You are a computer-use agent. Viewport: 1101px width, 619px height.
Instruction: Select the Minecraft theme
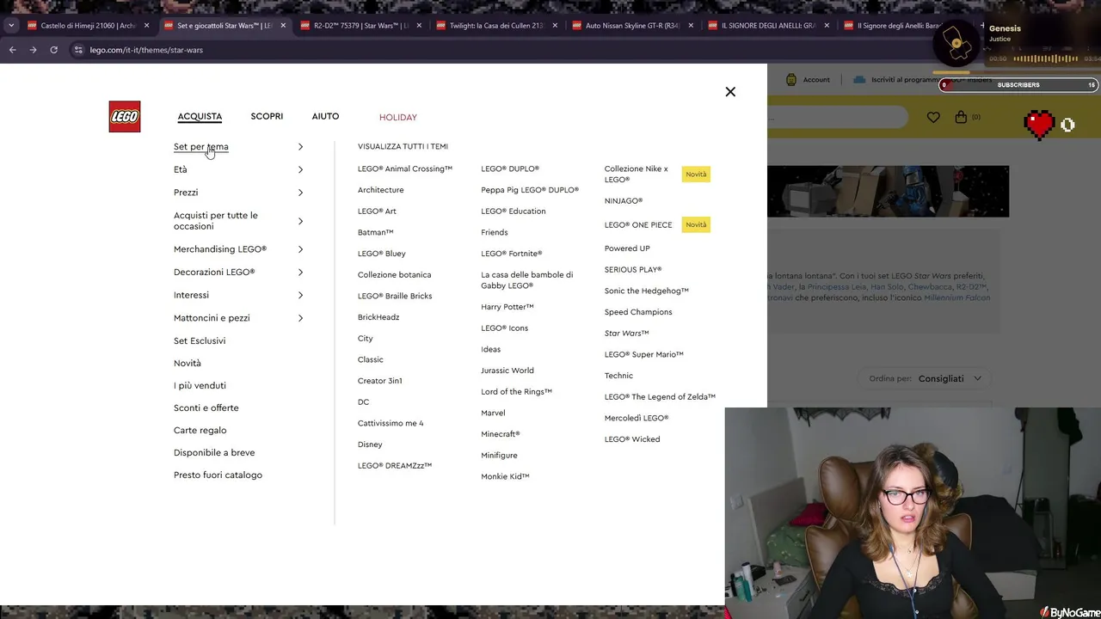(x=500, y=434)
